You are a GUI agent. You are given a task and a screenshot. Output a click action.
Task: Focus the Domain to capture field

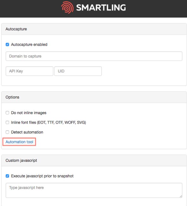coord(94,56)
